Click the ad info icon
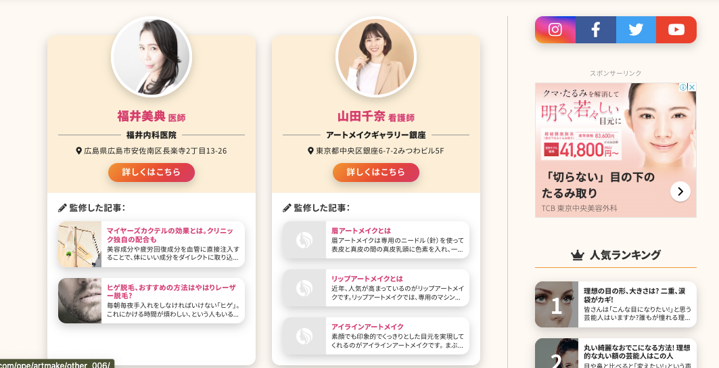Screen dimensions: 719x368 tap(683, 87)
